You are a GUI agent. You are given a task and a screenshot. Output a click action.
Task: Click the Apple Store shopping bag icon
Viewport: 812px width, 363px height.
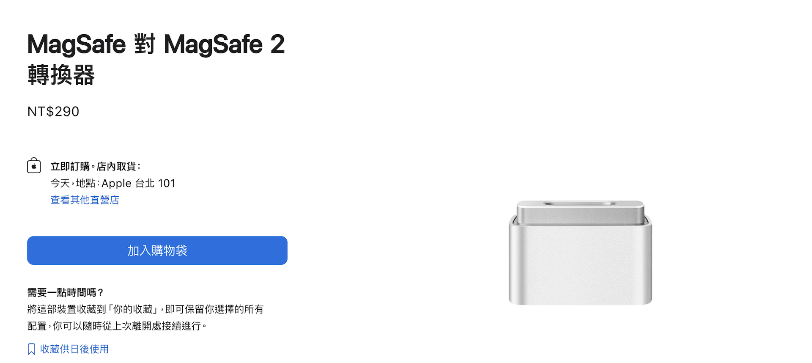coord(34,165)
